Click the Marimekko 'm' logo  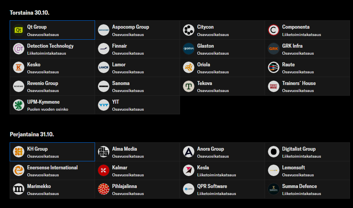coord(19,189)
